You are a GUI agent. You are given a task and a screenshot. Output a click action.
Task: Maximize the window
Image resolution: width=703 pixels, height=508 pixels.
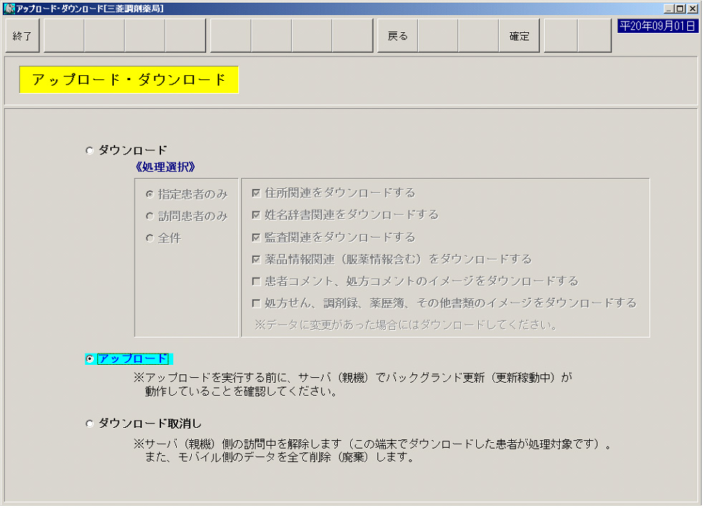(680, 9)
